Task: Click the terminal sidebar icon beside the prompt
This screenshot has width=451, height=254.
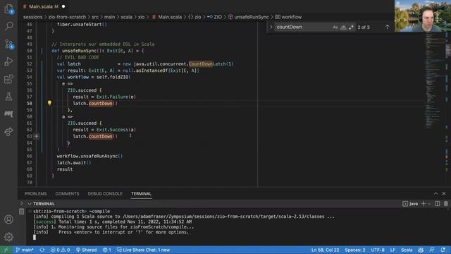Action: pyautogui.click(x=22, y=212)
